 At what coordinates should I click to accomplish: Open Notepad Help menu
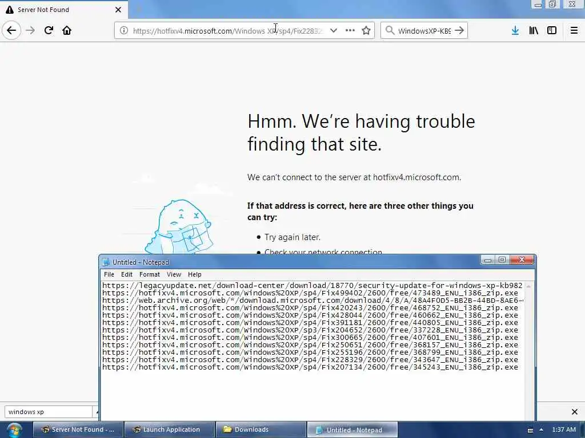point(195,274)
